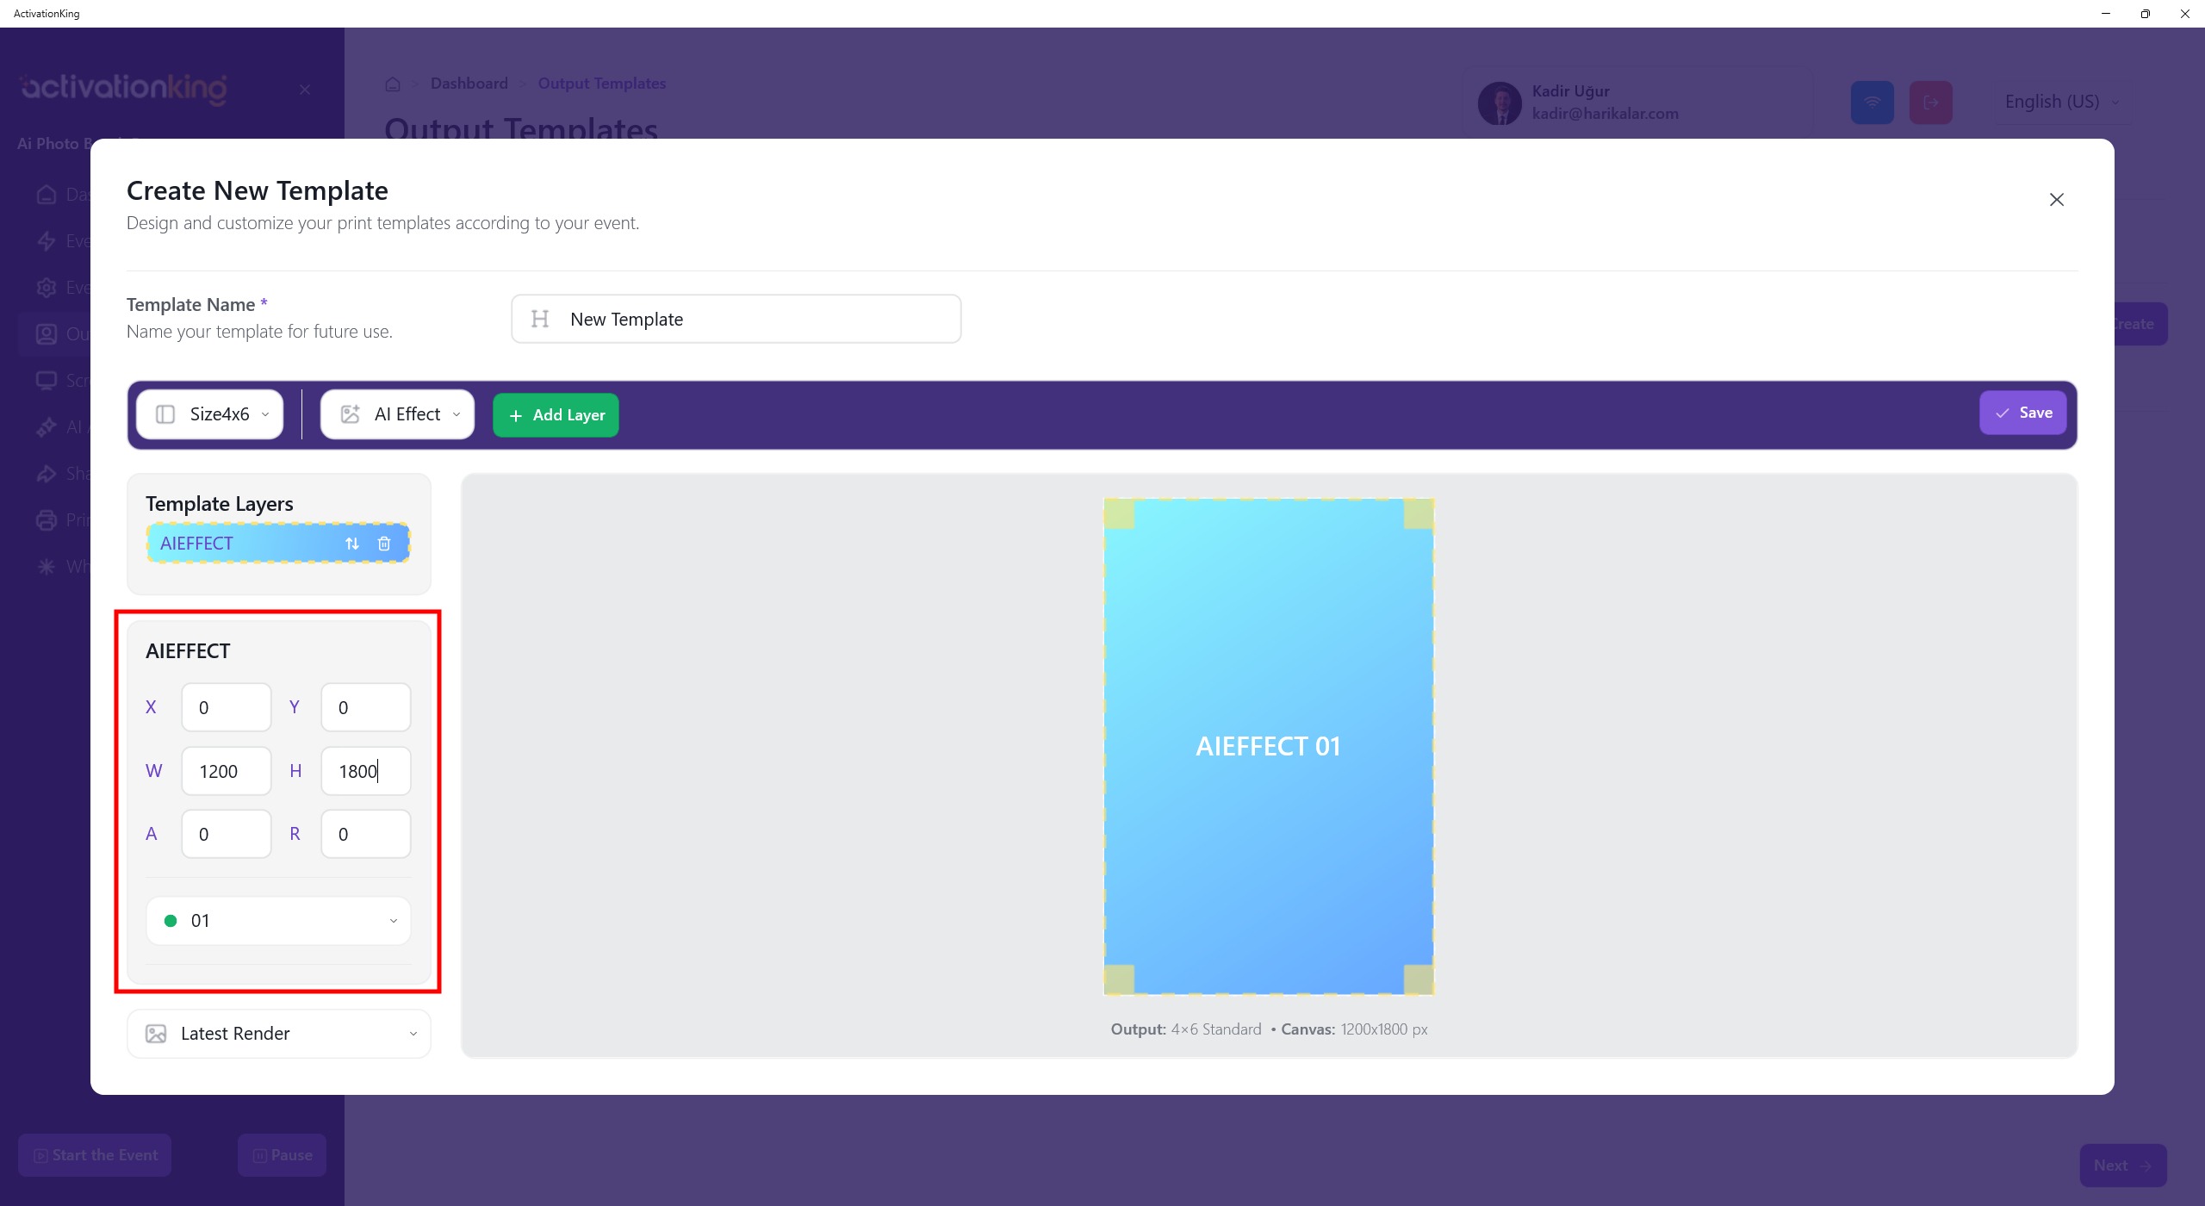Screen dimensions: 2205x1206
Task: Expand the AI Effect layer type dropdown
Action: (398, 414)
